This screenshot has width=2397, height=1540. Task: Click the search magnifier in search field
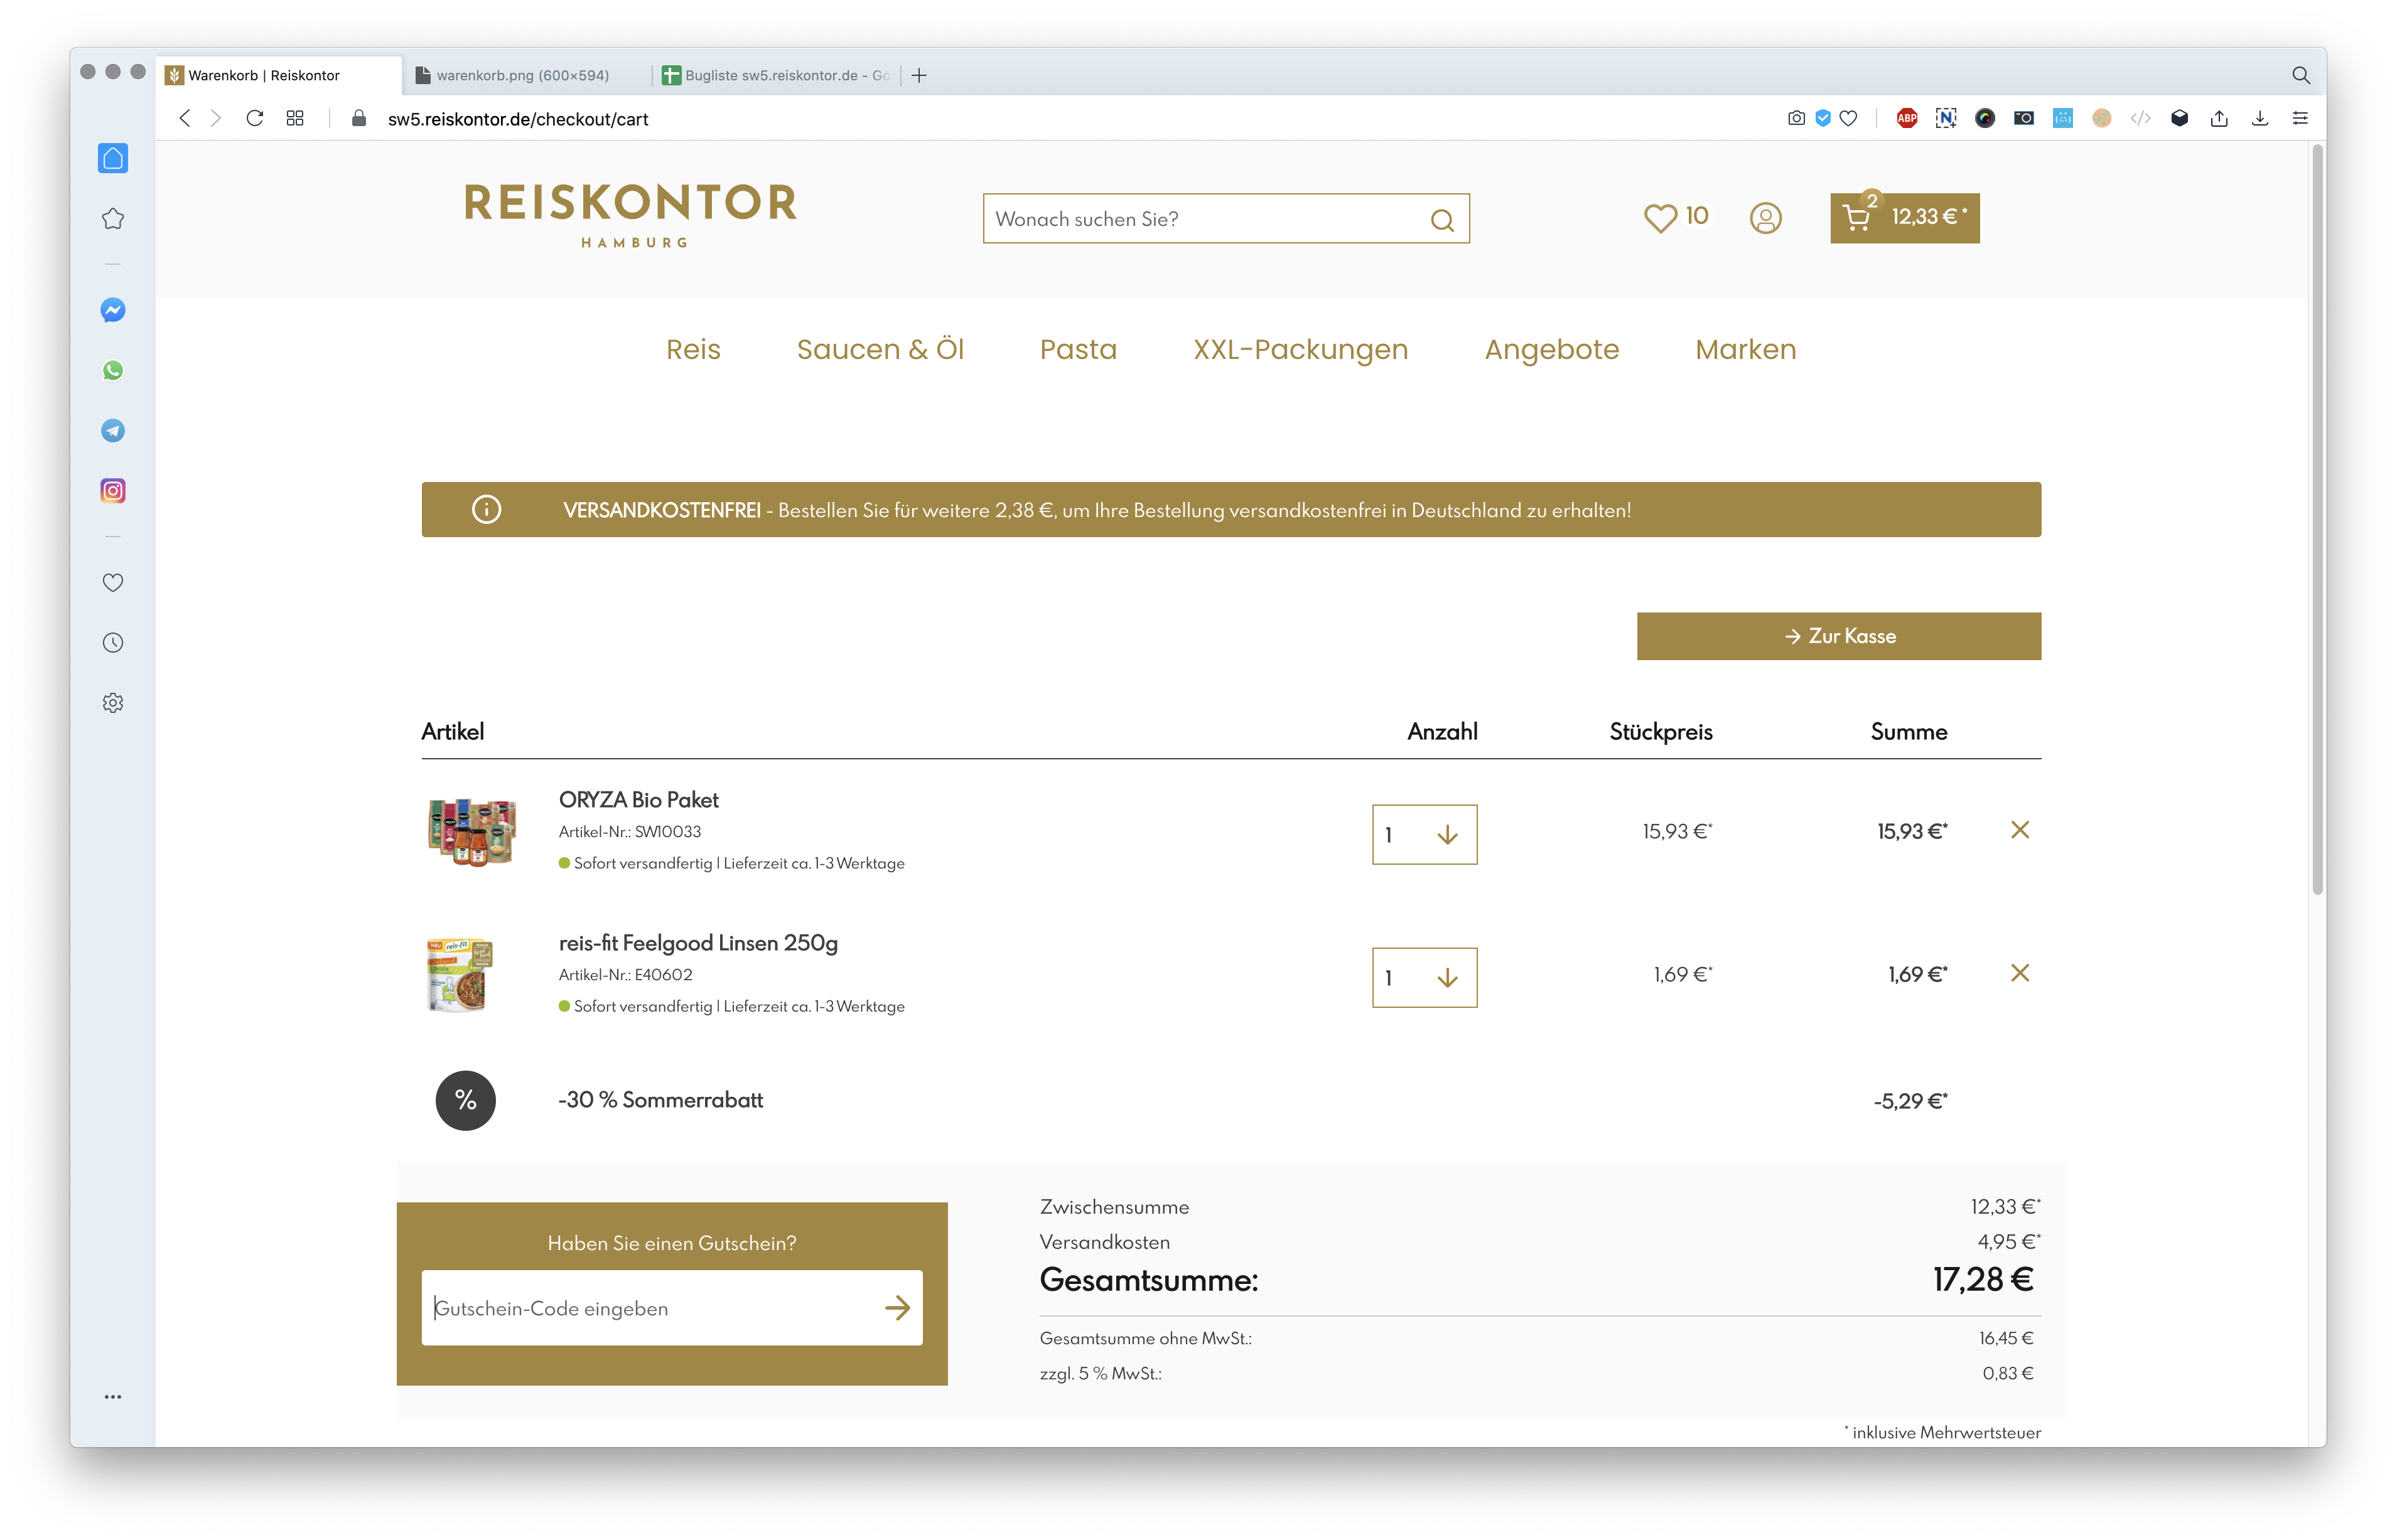[1441, 220]
